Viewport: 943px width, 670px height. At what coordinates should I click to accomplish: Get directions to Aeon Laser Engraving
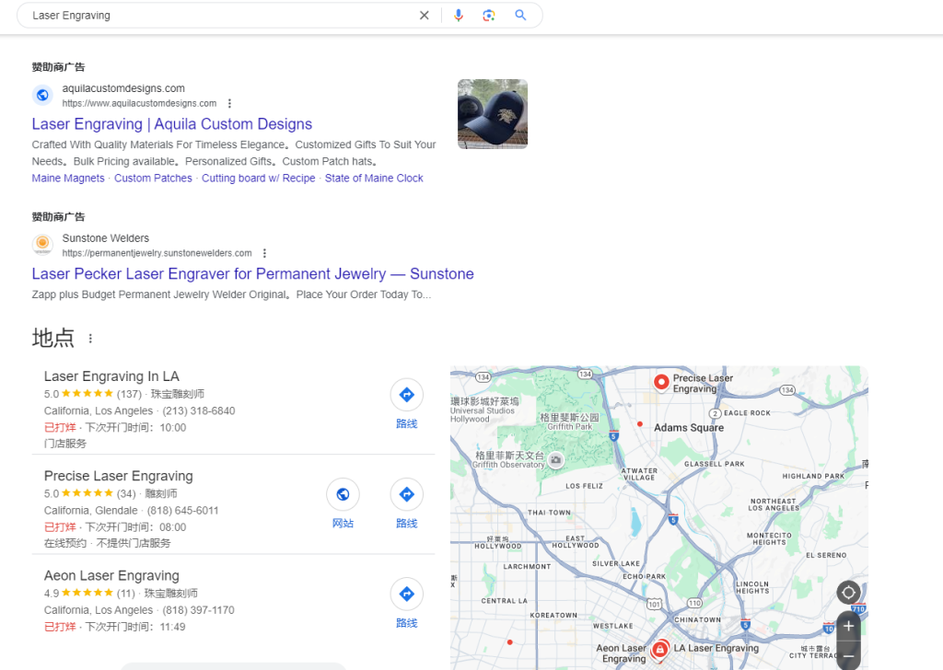(x=406, y=595)
